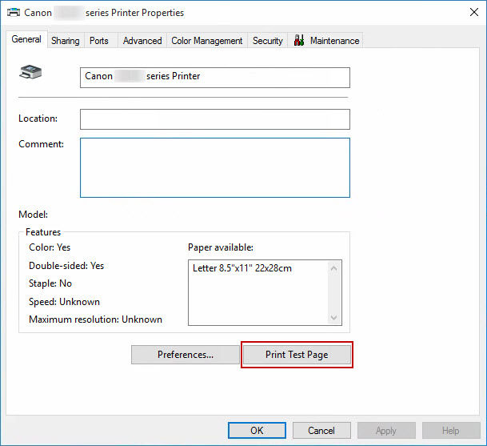Click the Apply button

tap(386, 431)
